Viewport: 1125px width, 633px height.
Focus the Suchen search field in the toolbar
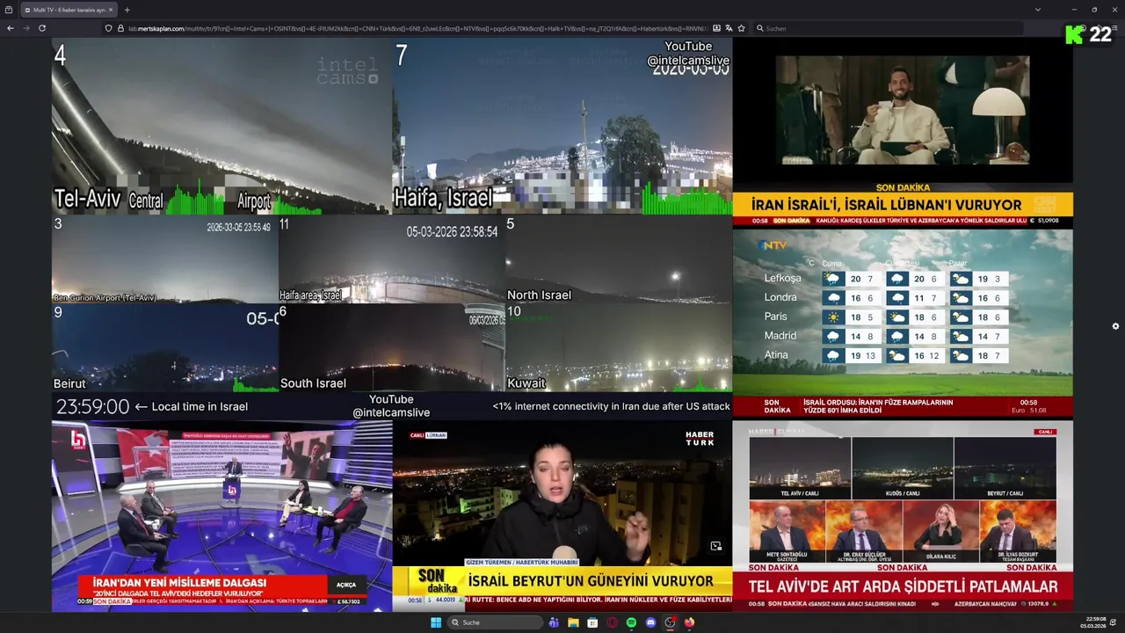tap(888, 28)
